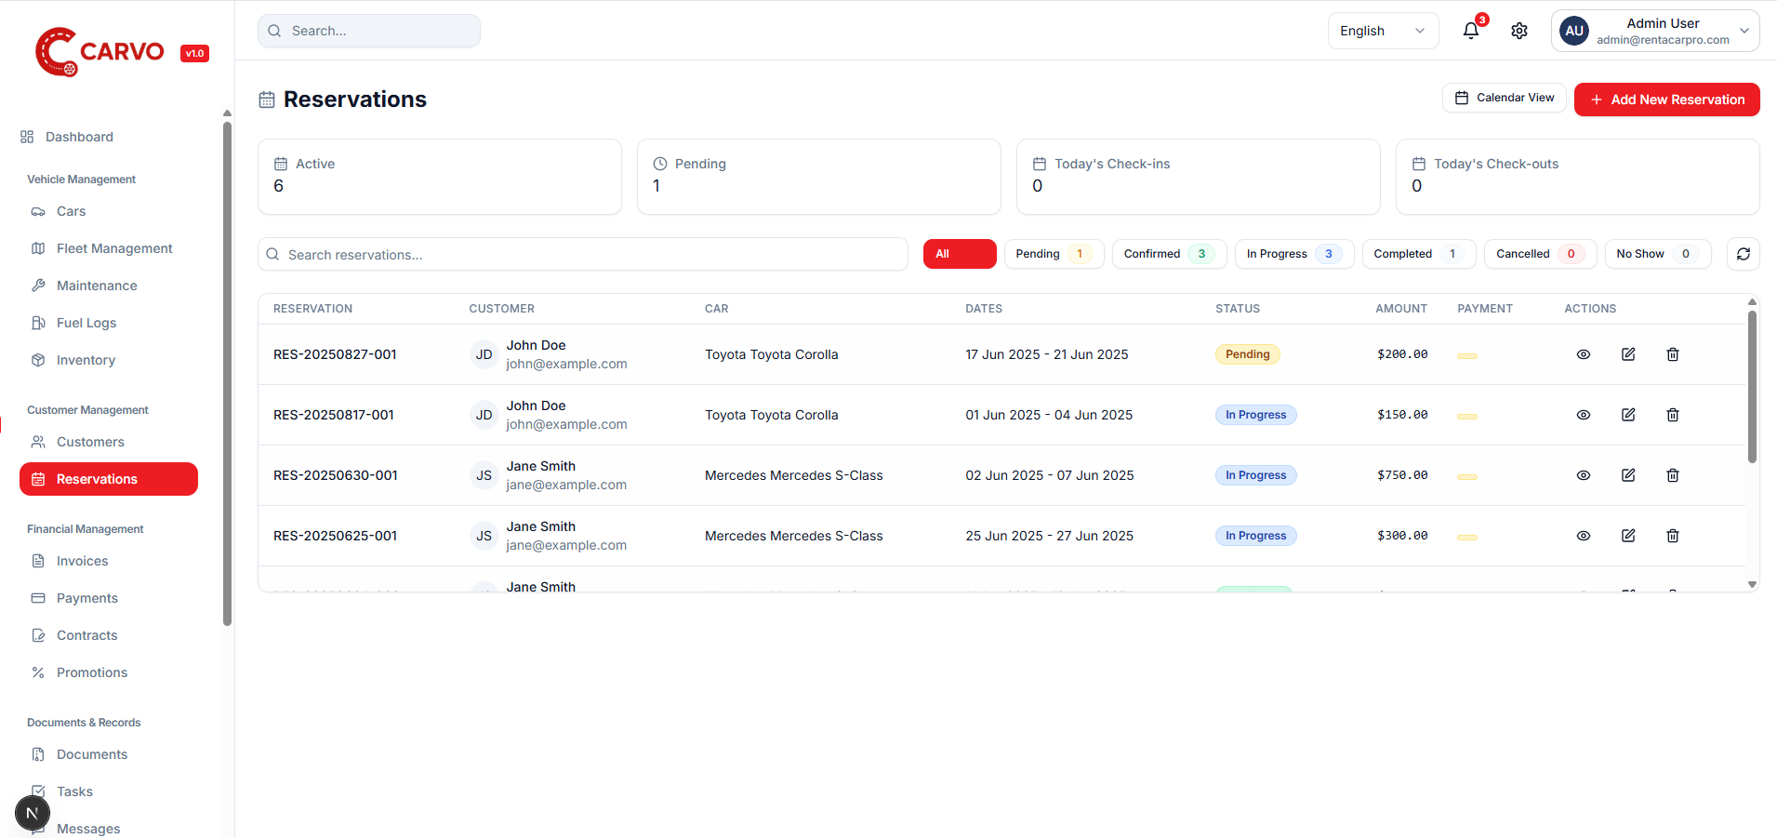Open the English language dropdown
Screen dimensions: 1777x838
click(1383, 31)
